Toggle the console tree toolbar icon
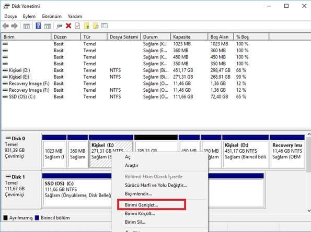311x232 pixels. (26, 26)
